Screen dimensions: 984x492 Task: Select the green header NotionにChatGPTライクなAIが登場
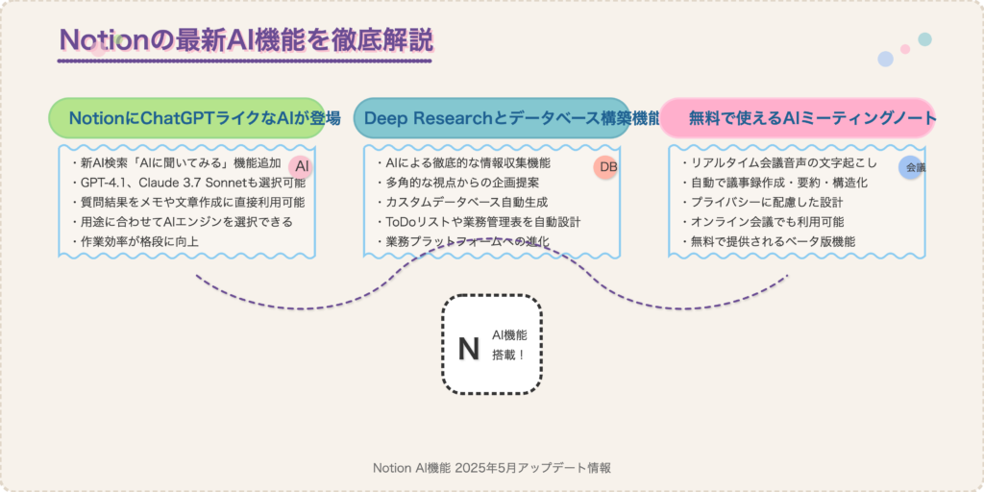tap(187, 118)
